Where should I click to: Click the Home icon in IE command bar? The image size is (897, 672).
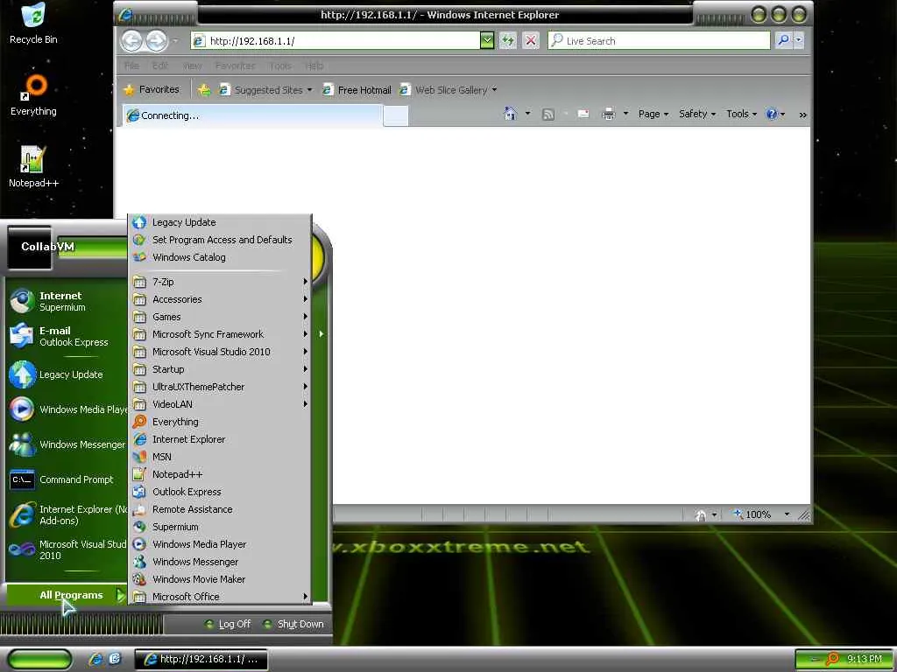click(x=511, y=114)
